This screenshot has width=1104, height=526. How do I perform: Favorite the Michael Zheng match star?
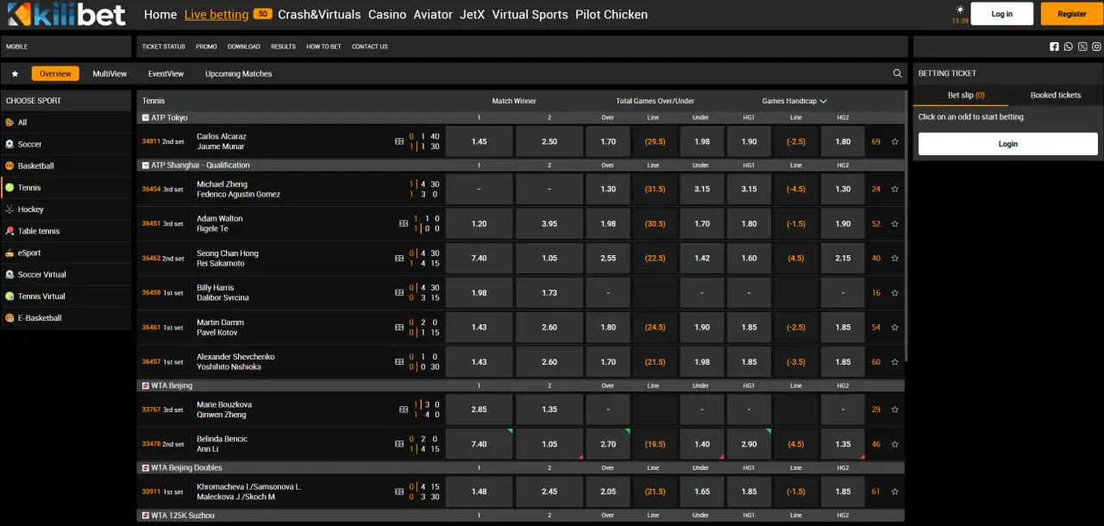[894, 189]
